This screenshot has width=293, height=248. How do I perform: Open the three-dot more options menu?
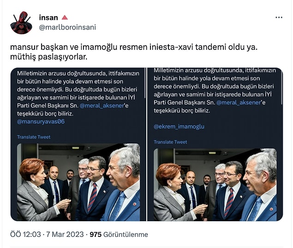[x=279, y=18]
